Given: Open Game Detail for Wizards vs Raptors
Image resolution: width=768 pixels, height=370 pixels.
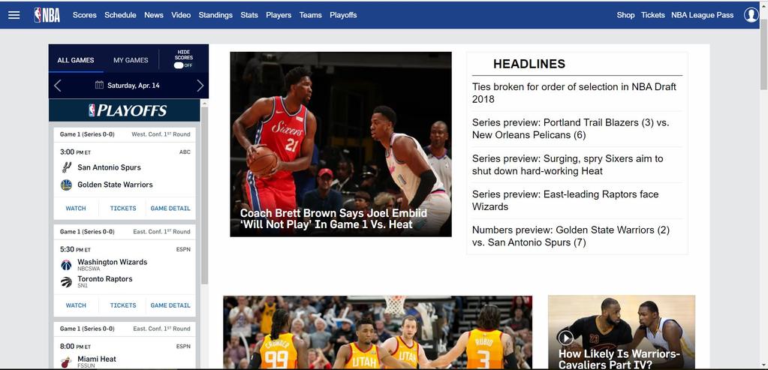Looking at the screenshot, I should 170,305.
